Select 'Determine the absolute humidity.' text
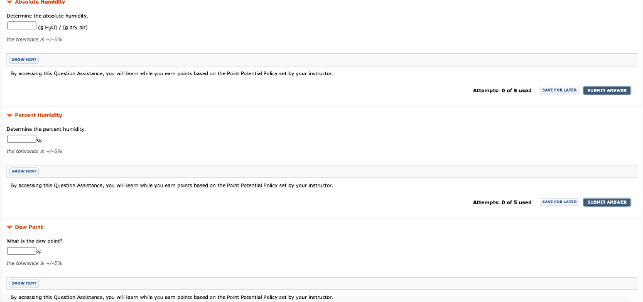 47,16
